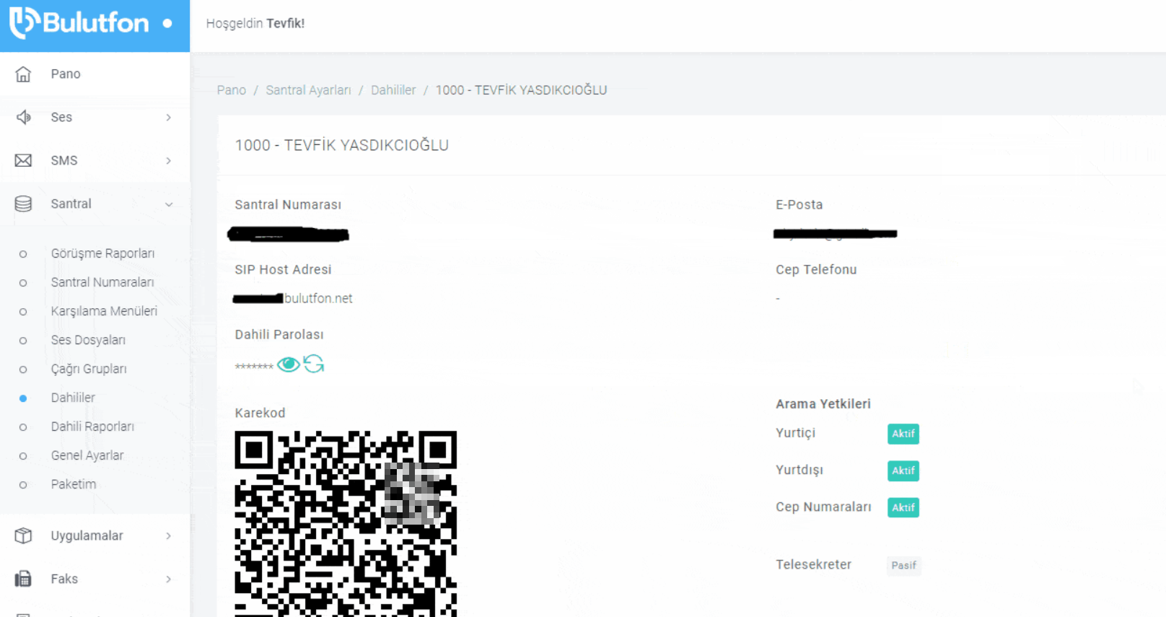The width and height of the screenshot is (1166, 617).
Task: Open Görüşme Raporları in sidebar
Action: pos(102,253)
